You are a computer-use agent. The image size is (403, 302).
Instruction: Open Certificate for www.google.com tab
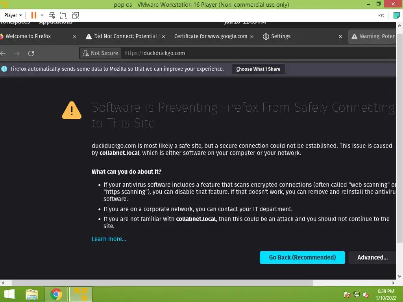pos(211,37)
